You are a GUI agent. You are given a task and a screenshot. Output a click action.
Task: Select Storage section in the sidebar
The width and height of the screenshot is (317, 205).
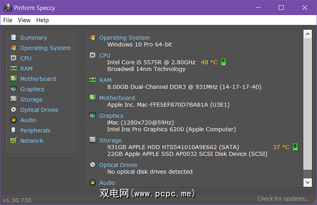[31, 100]
